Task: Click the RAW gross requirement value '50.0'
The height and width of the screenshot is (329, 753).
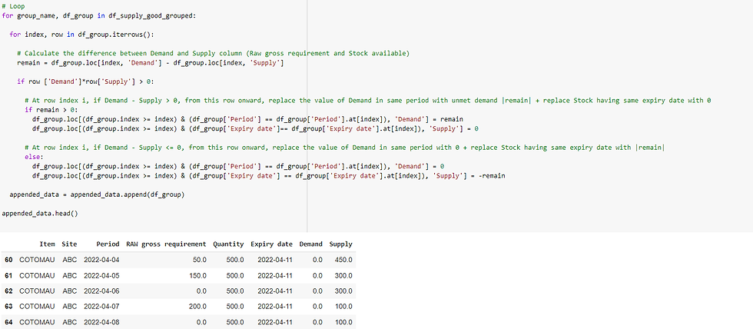Action: [x=199, y=260]
